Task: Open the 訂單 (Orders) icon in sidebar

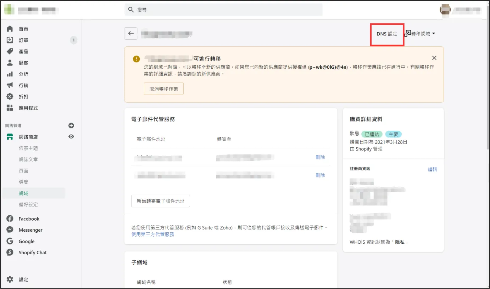Action: (x=10, y=40)
